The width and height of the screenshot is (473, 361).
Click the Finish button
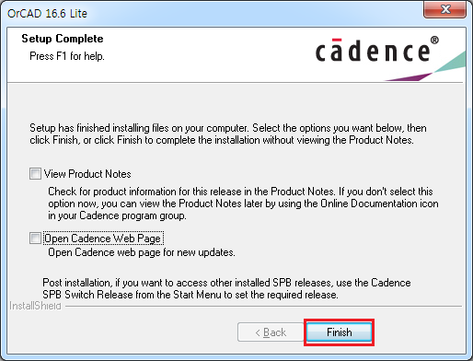(x=339, y=332)
